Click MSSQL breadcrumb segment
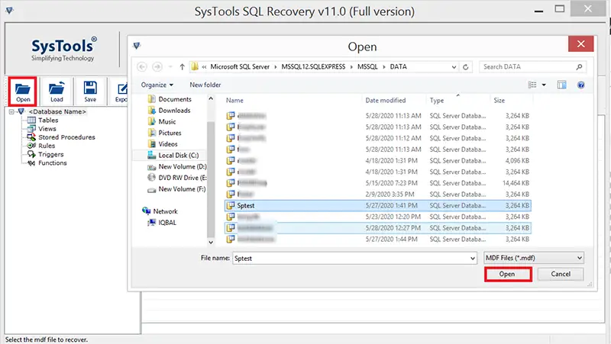This screenshot has height=344, width=611. point(367,67)
